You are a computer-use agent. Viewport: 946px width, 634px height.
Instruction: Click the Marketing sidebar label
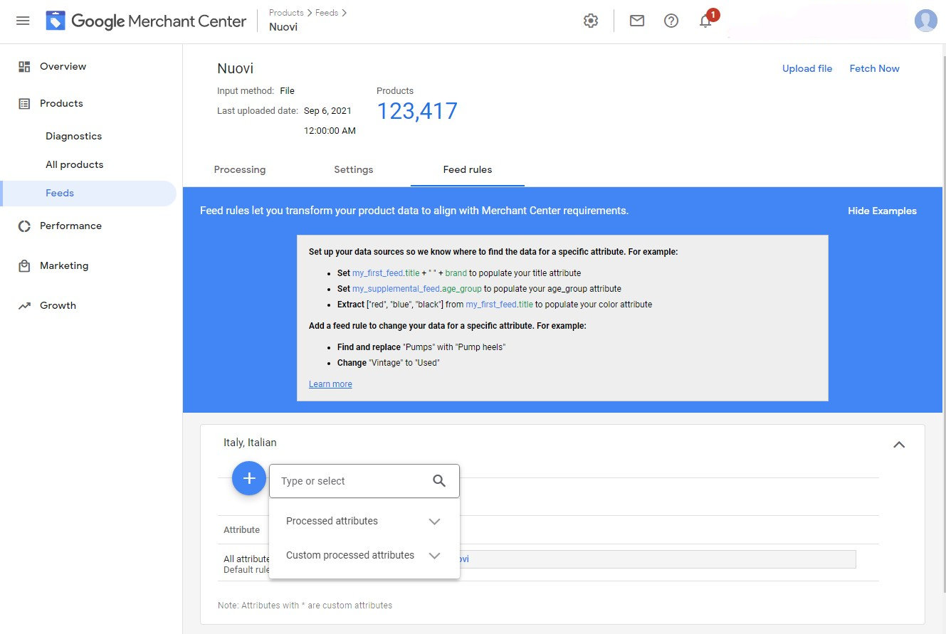[x=64, y=265]
